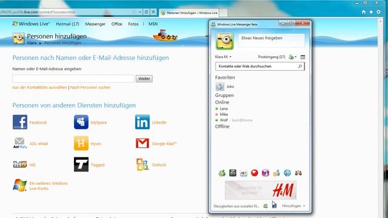Click the Hyves orange icon
388x218 pixels.
pyautogui.click(x=81, y=143)
